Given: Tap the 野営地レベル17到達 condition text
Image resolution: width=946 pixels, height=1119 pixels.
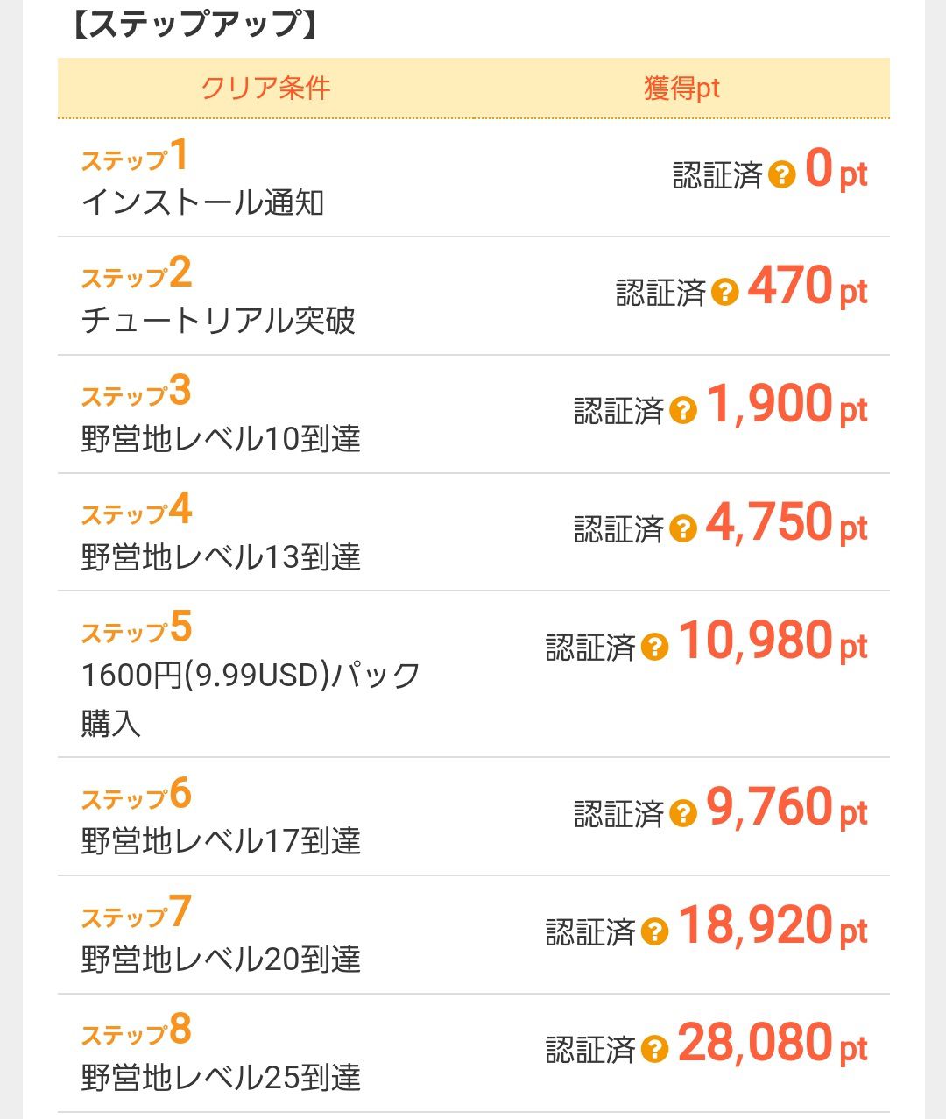Looking at the screenshot, I should point(221,841).
